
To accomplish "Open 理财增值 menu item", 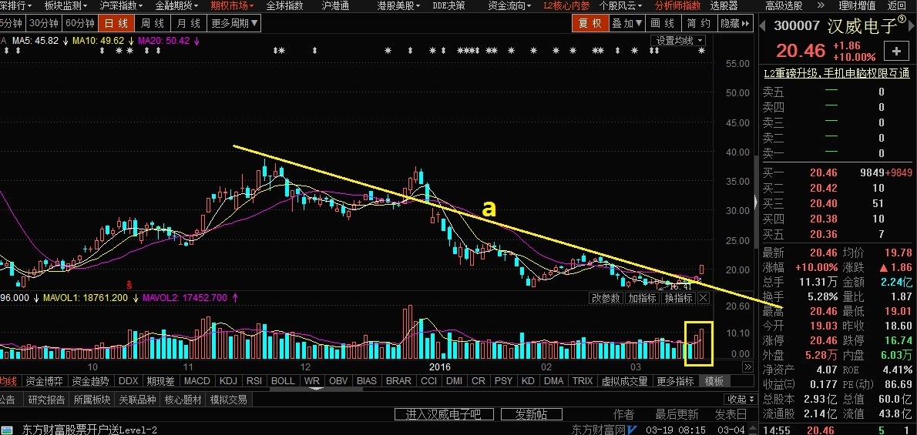I will point(858,6).
